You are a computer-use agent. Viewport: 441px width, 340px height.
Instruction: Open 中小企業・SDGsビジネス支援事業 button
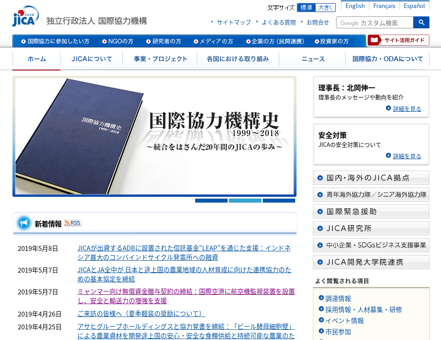(371, 245)
